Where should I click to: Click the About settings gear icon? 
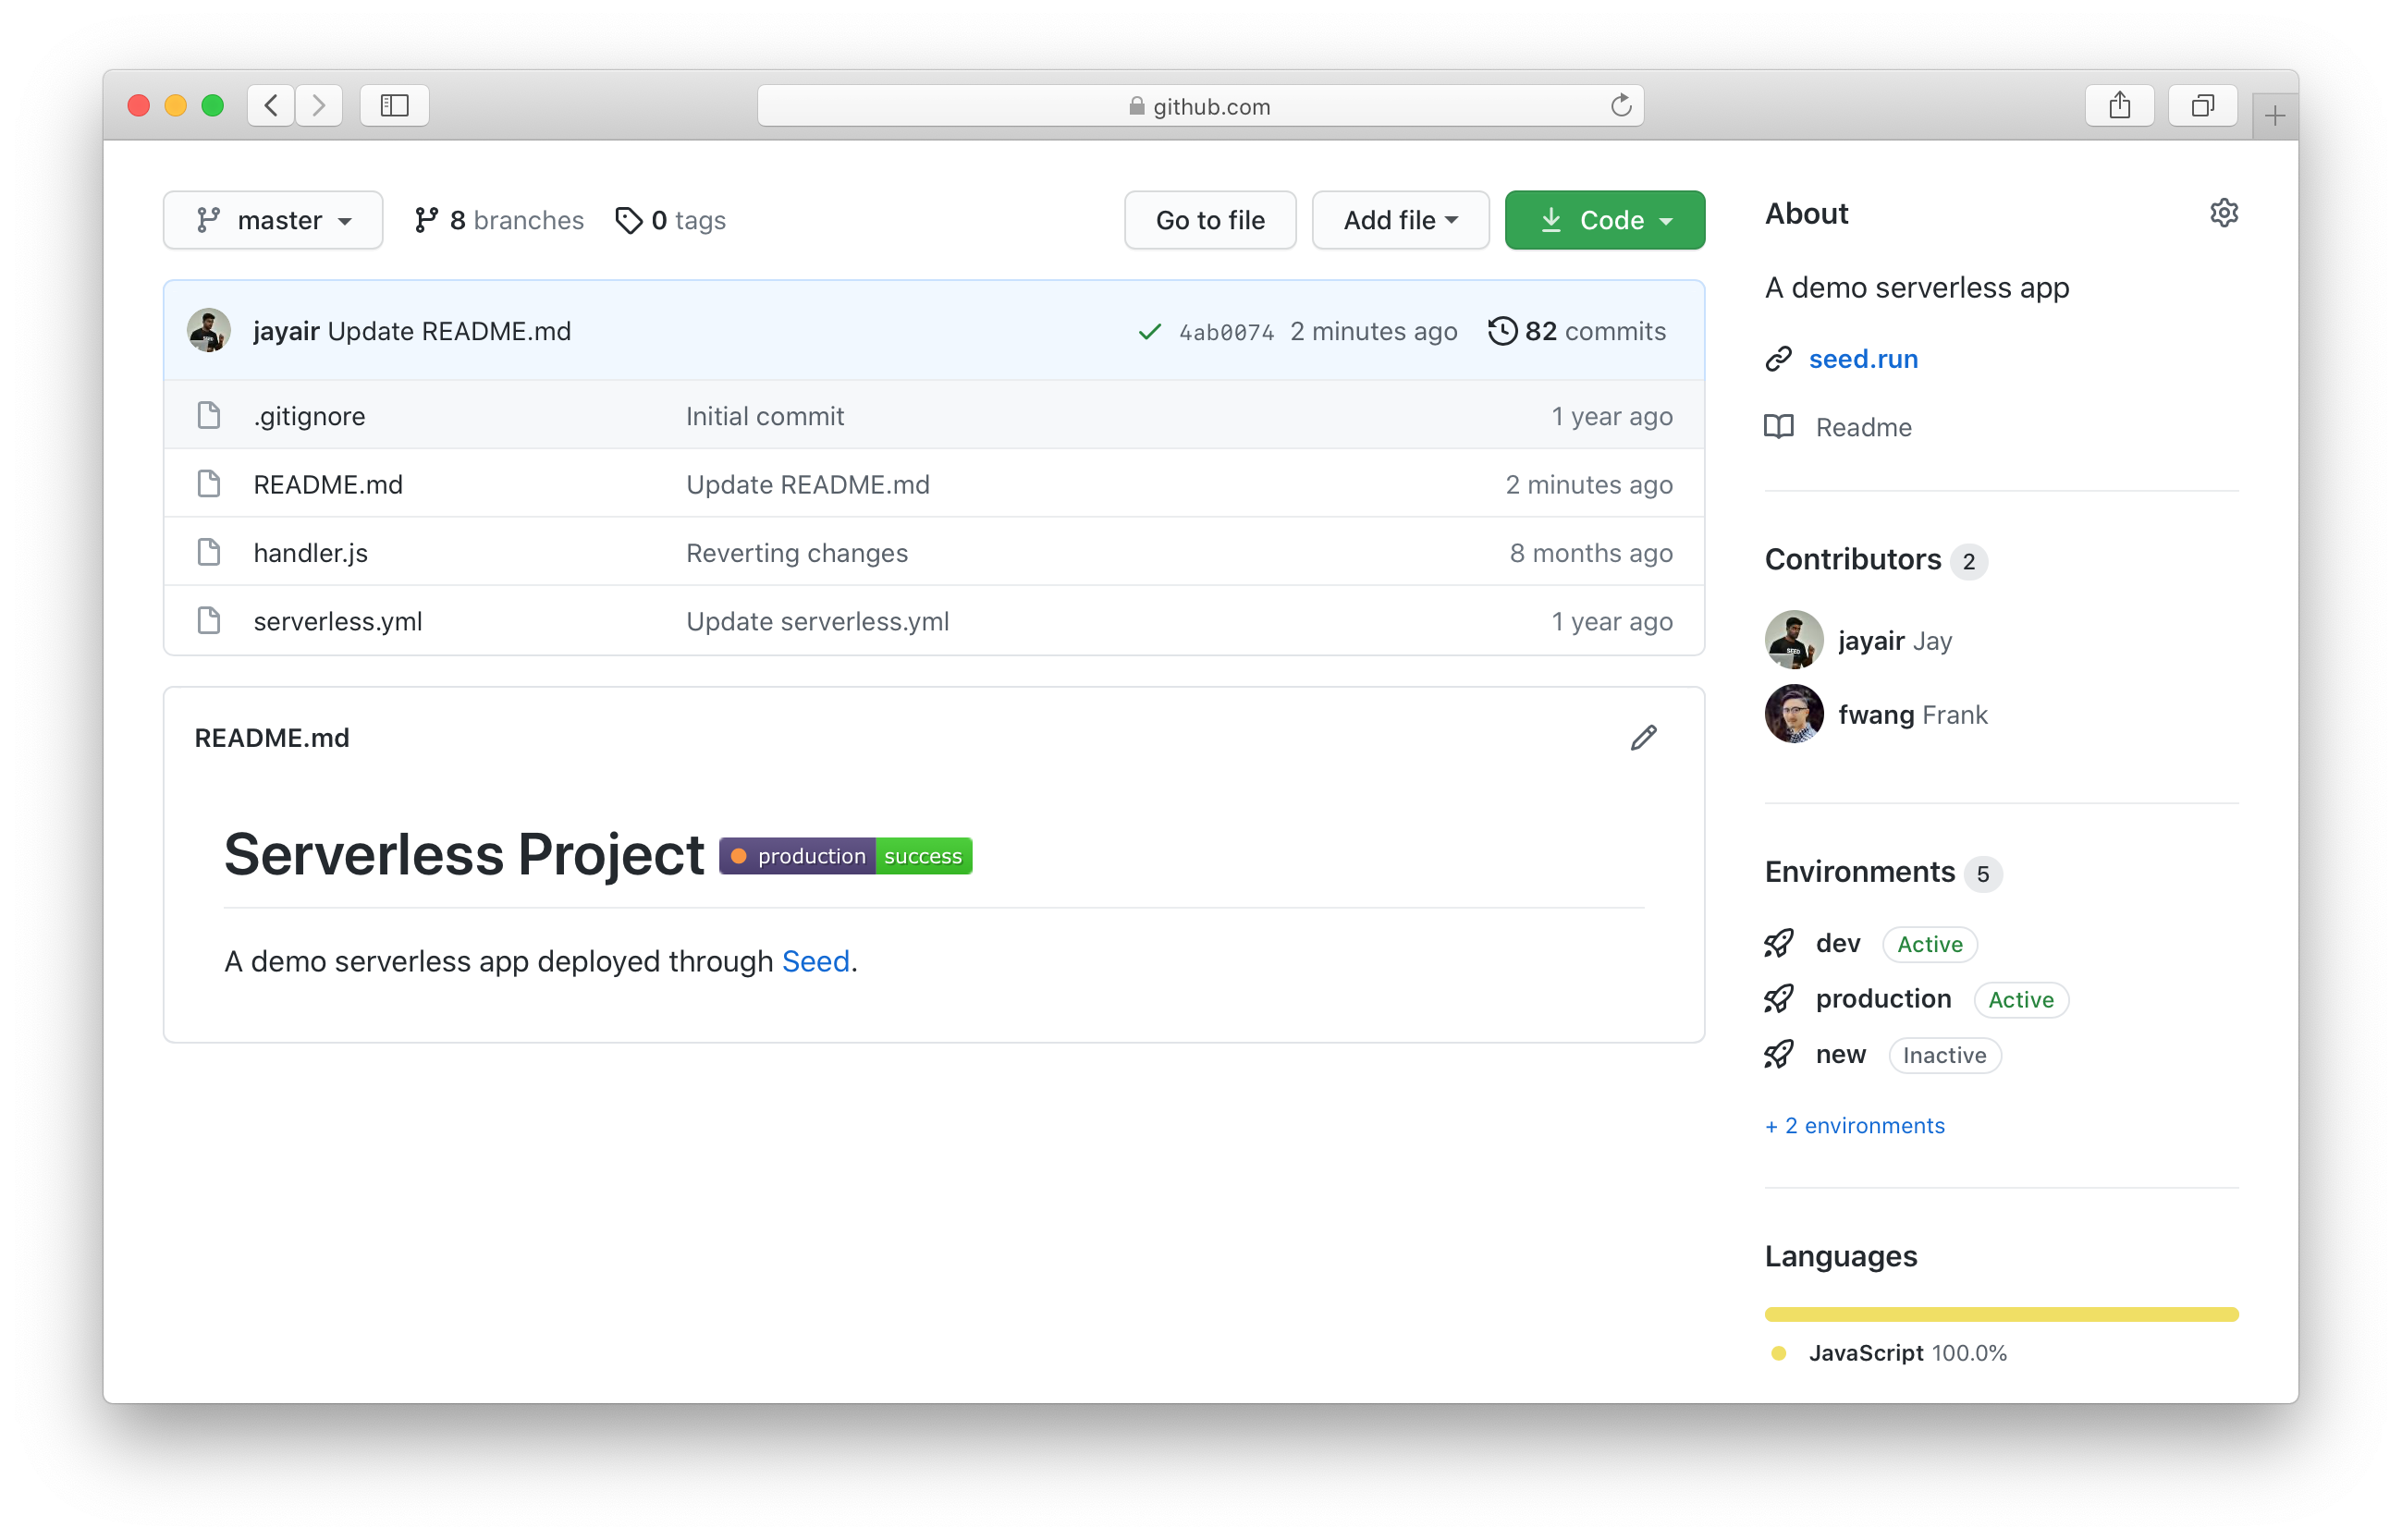pos(2223,213)
